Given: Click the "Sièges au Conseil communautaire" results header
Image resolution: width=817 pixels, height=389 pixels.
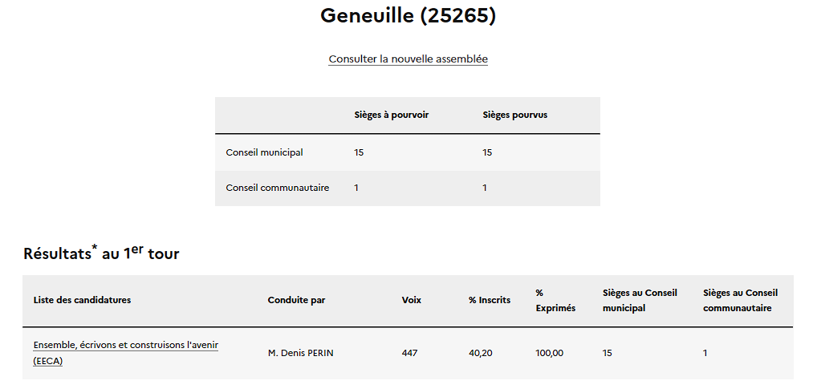Looking at the screenshot, I should (x=740, y=300).
